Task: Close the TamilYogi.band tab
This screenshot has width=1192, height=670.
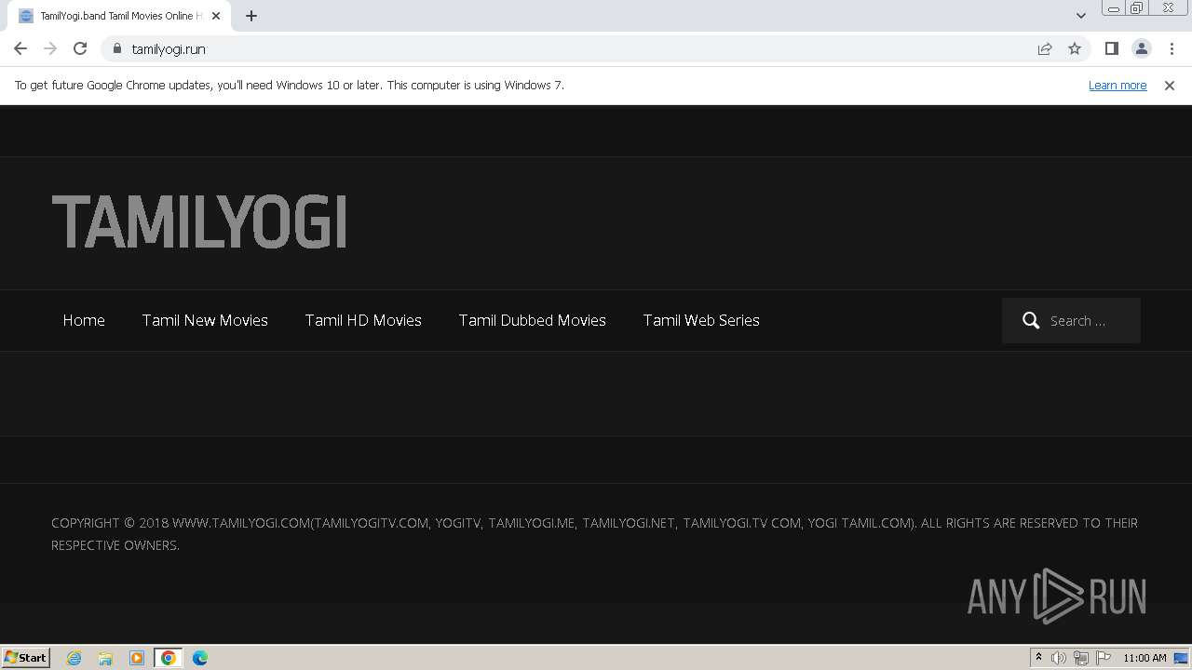Action: tap(216, 16)
